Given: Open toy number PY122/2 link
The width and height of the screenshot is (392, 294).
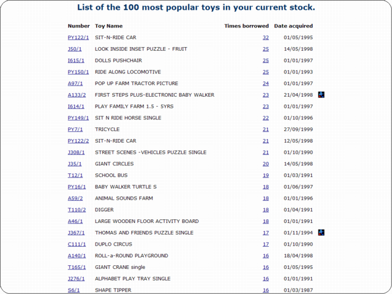Looking at the screenshot, I should 78,141.
